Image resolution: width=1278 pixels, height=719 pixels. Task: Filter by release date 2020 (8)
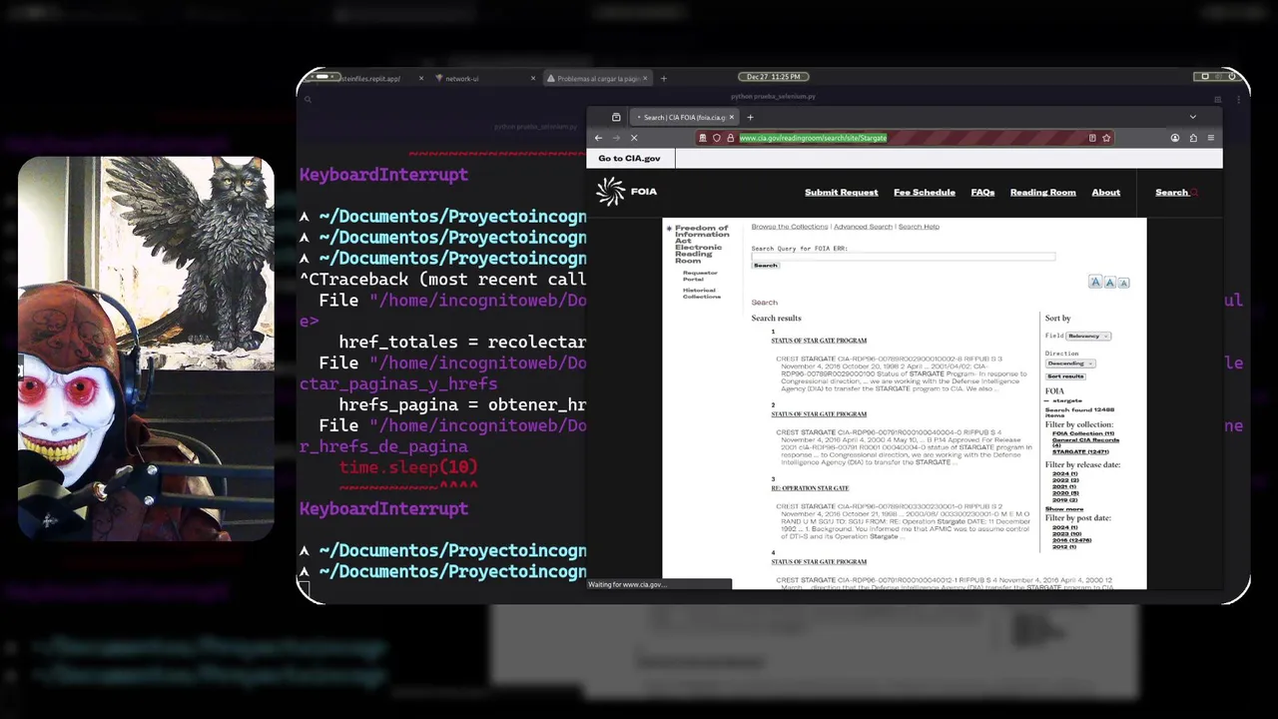point(1064,493)
